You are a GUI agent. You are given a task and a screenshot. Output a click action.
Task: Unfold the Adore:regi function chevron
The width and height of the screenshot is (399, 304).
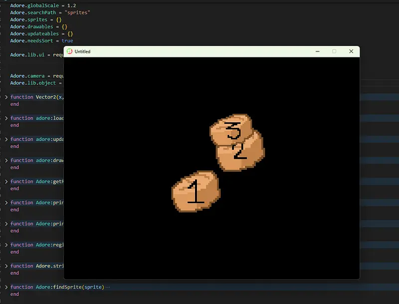tap(6, 245)
